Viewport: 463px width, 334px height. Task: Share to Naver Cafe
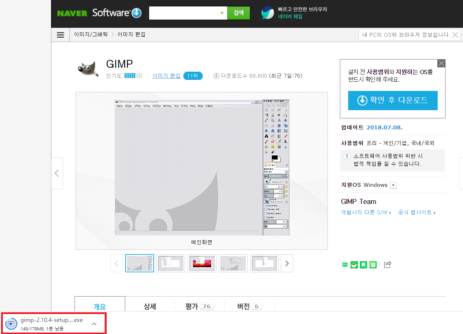tap(354, 265)
